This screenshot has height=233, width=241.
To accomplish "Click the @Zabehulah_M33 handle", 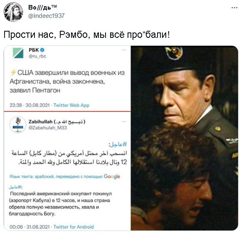I will coord(48,128).
